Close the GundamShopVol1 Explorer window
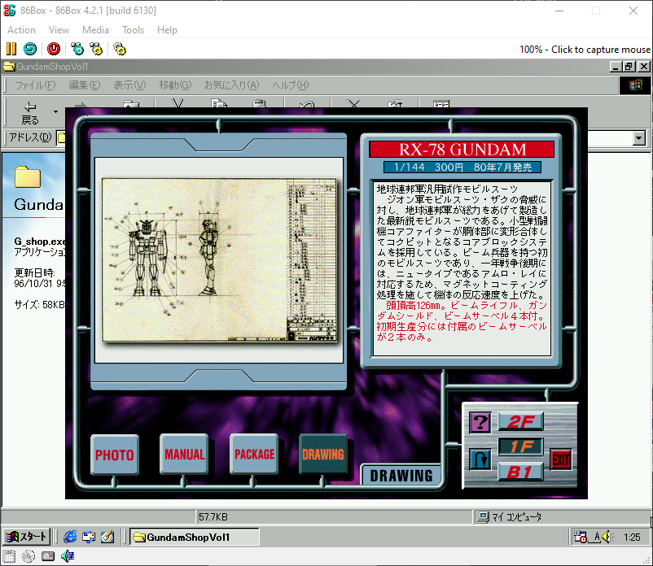Screen dimensions: 653x566 coord(644,67)
